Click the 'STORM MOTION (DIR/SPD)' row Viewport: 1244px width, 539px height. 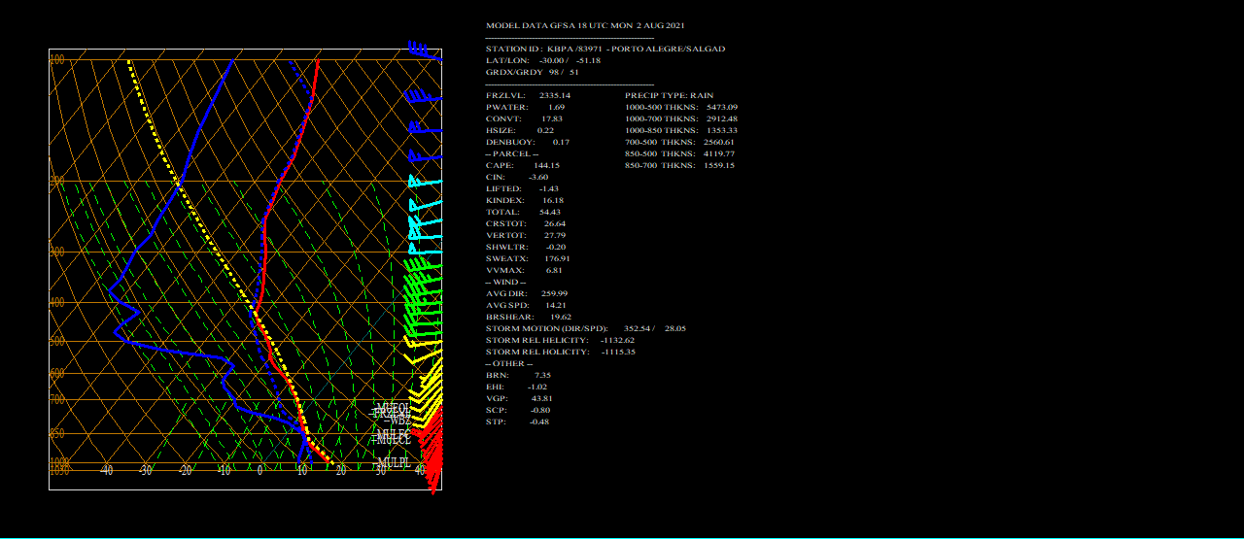[x=586, y=328]
